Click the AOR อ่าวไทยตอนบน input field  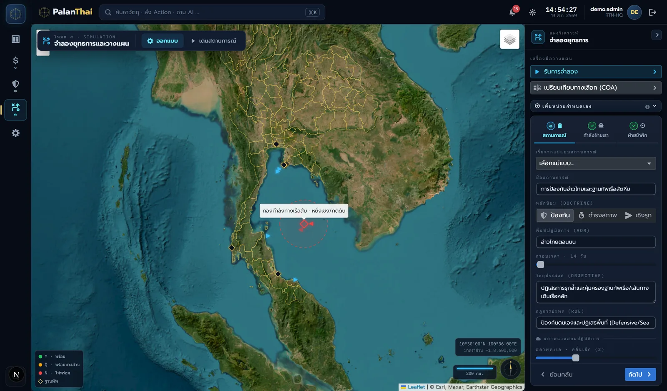pos(596,242)
